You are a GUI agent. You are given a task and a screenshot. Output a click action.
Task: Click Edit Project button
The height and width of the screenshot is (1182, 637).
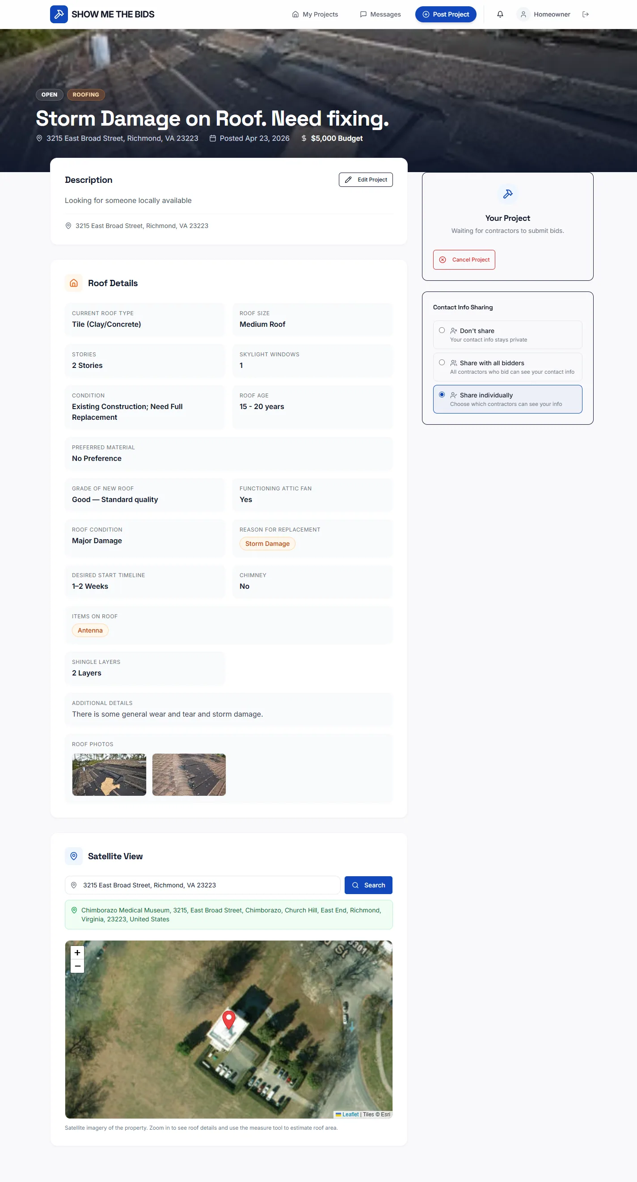click(x=366, y=180)
